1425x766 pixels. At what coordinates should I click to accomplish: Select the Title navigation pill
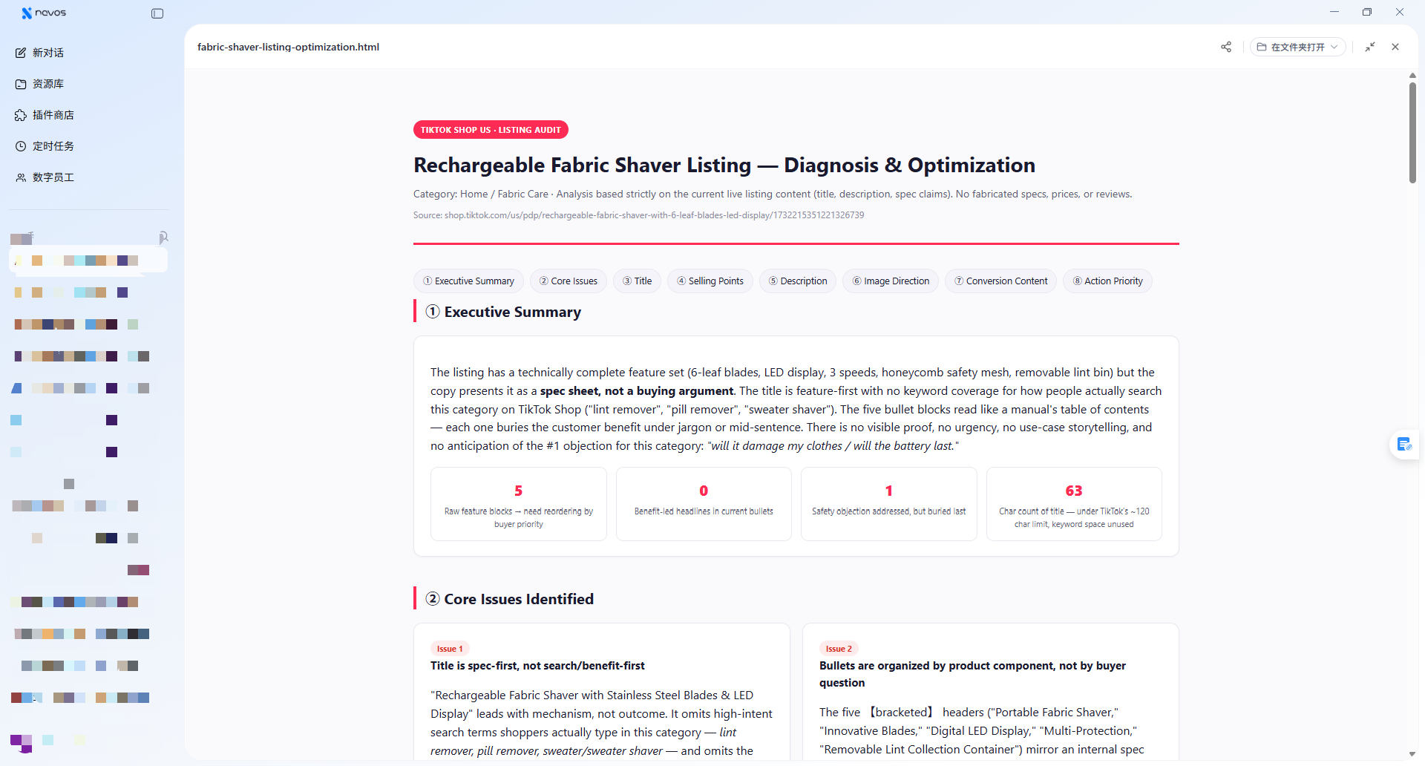[x=637, y=281]
